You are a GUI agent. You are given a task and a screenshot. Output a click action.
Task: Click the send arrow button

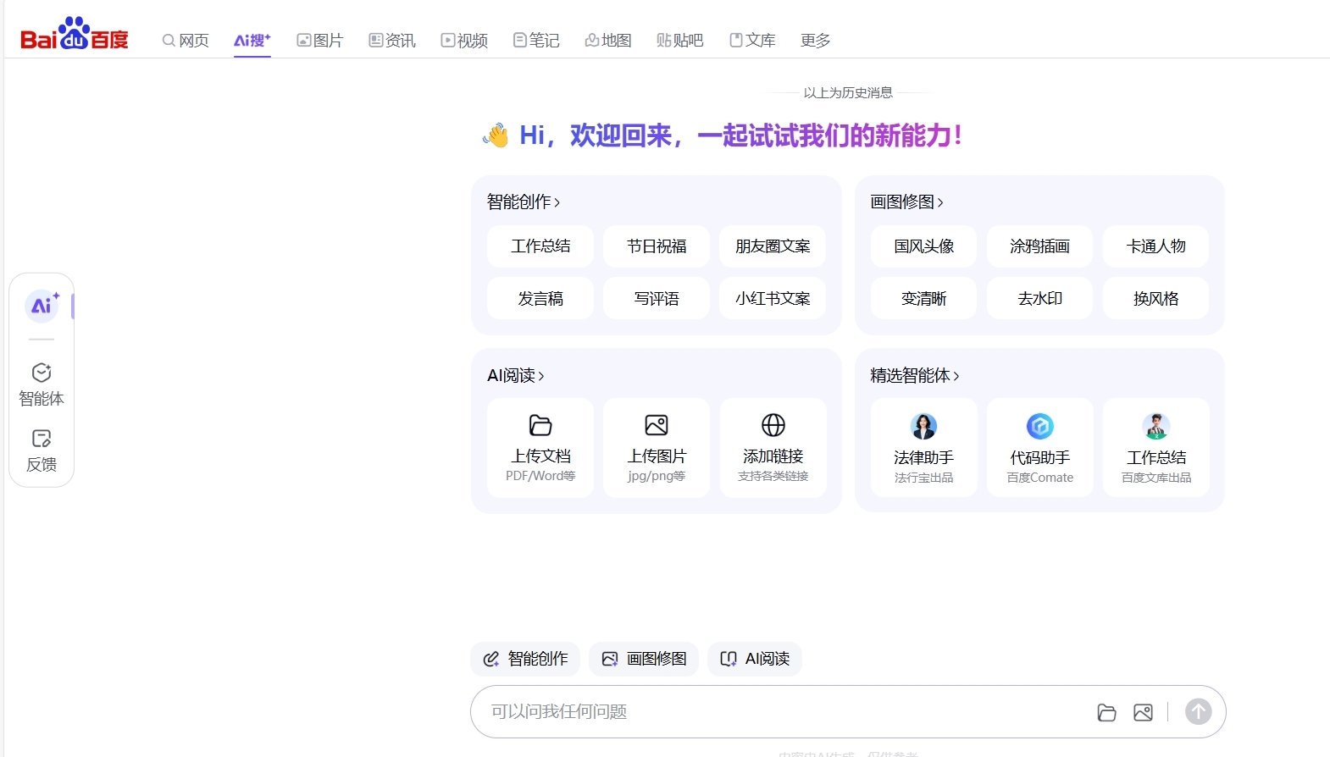click(1198, 711)
